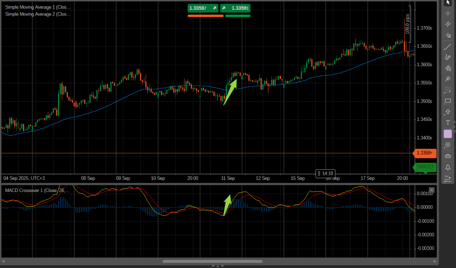Pick the text annotation tool
The height and width of the screenshot is (268, 456).
point(448,123)
